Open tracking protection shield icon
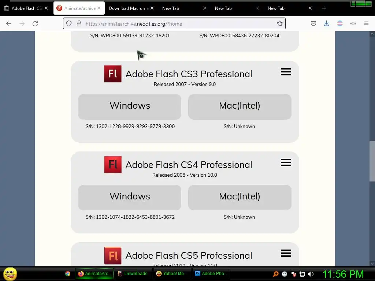 [69, 24]
